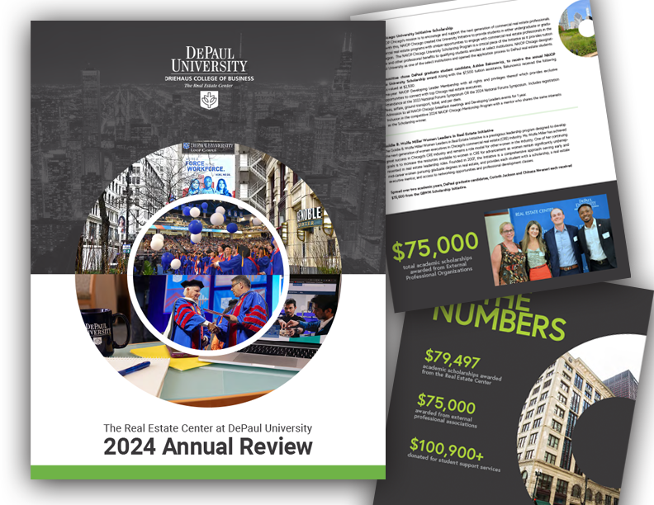This screenshot has width=654, height=505.
Task: Click 'The Real Estate Center at DePaul University' line
Action: (x=208, y=428)
